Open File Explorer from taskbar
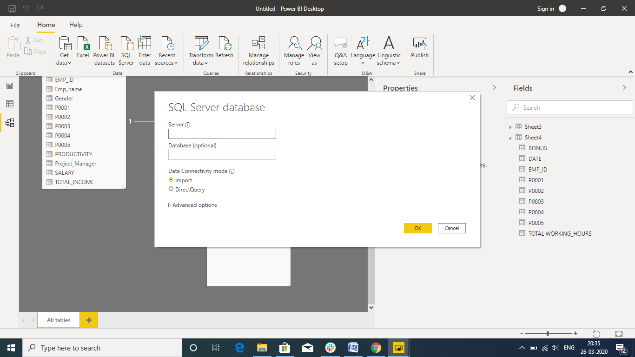 point(262,348)
